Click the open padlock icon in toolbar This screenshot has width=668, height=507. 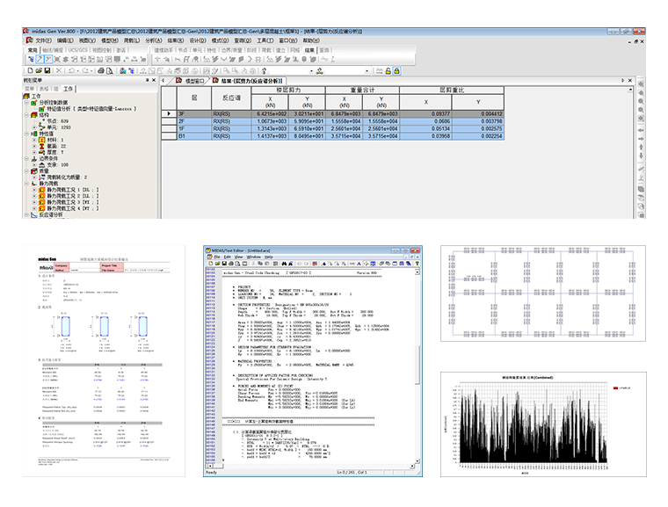tap(388, 71)
